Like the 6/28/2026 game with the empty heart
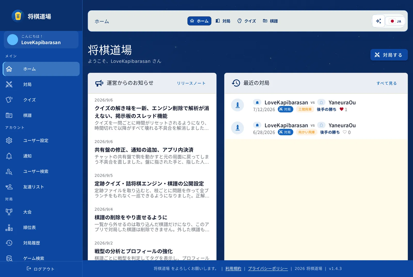 (345, 132)
